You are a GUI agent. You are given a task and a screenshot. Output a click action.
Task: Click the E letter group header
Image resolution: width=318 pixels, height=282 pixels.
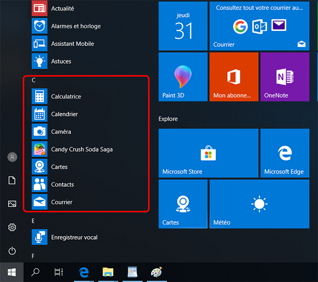pos(33,221)
